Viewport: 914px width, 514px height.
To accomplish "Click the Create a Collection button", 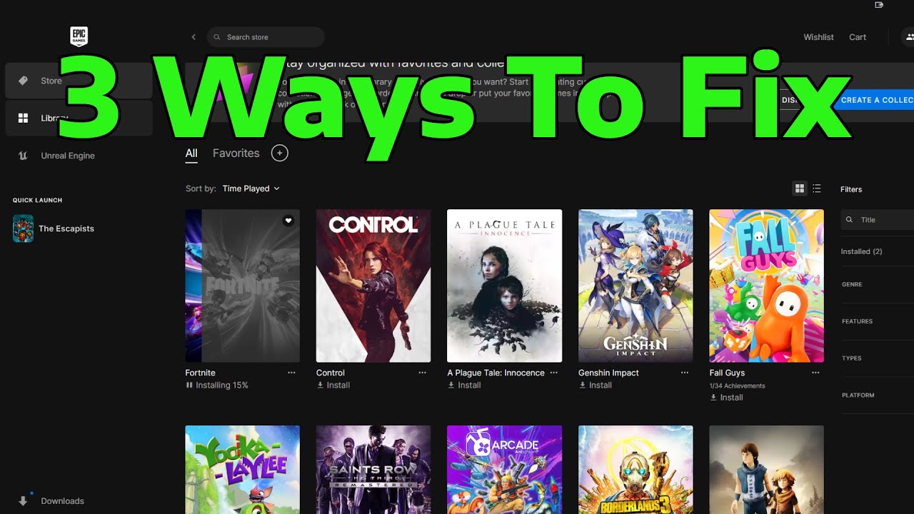I will (875, 100).
